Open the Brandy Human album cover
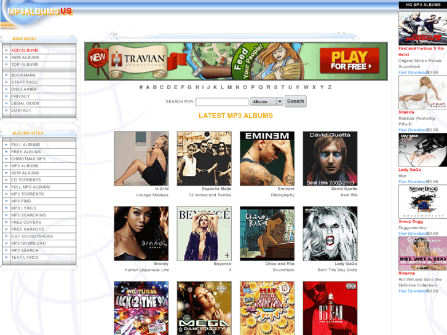The height and width of the screenshot is (335, 447). pyautogui.click(x=141, y=234)
